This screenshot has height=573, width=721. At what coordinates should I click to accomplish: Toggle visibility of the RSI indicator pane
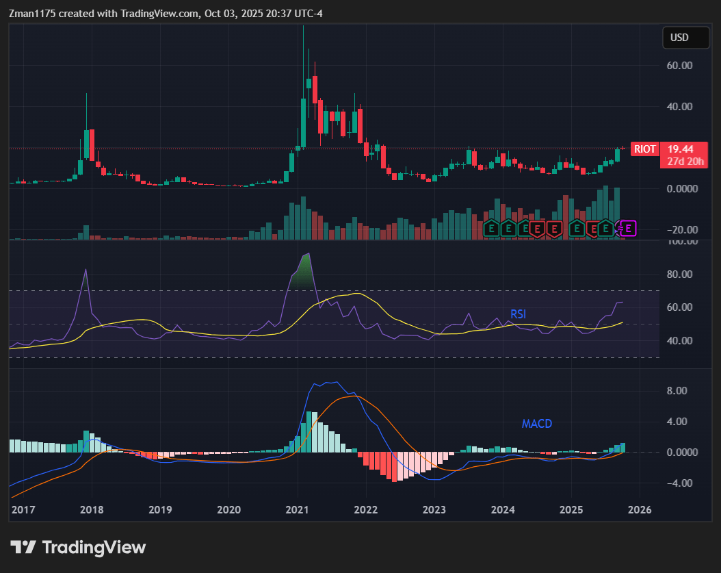point(519,314)
